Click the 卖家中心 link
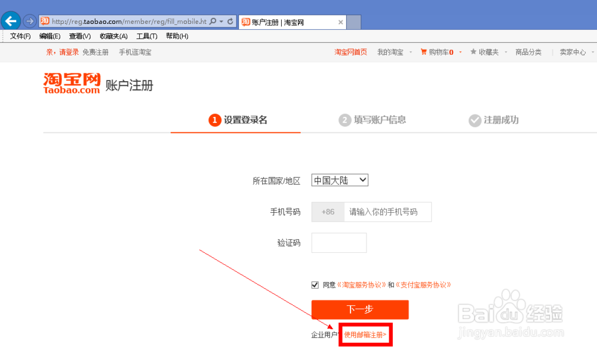This screenshot has height=353, width=597. [x=573, y=52]
